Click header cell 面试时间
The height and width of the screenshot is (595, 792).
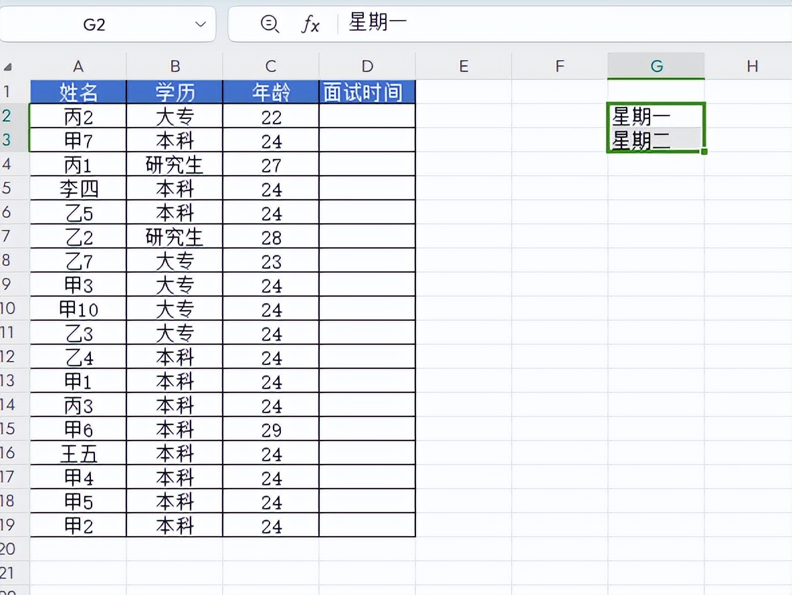[x=367, y=92]
